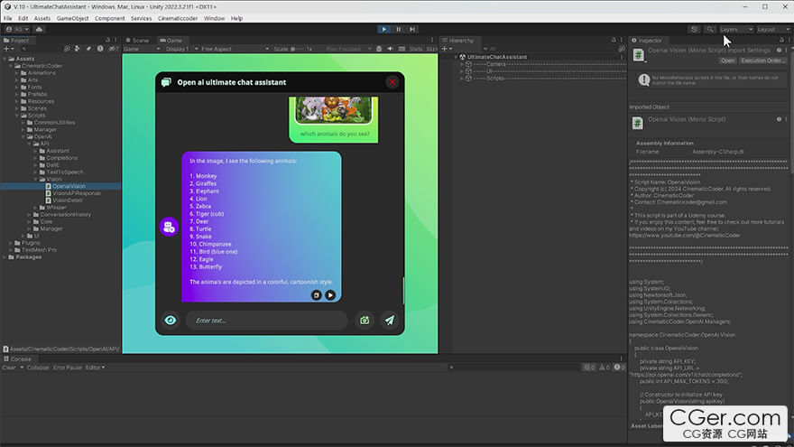Toggle the eye vision button in chat
This screenshot has width=794, height=447.
(169, 320)
